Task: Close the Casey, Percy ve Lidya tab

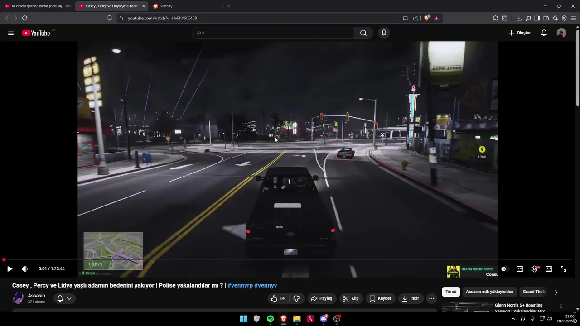Action: pyautogui.click(x=143, y=6)
